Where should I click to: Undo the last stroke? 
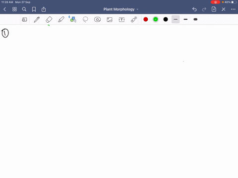pos(194,9)
